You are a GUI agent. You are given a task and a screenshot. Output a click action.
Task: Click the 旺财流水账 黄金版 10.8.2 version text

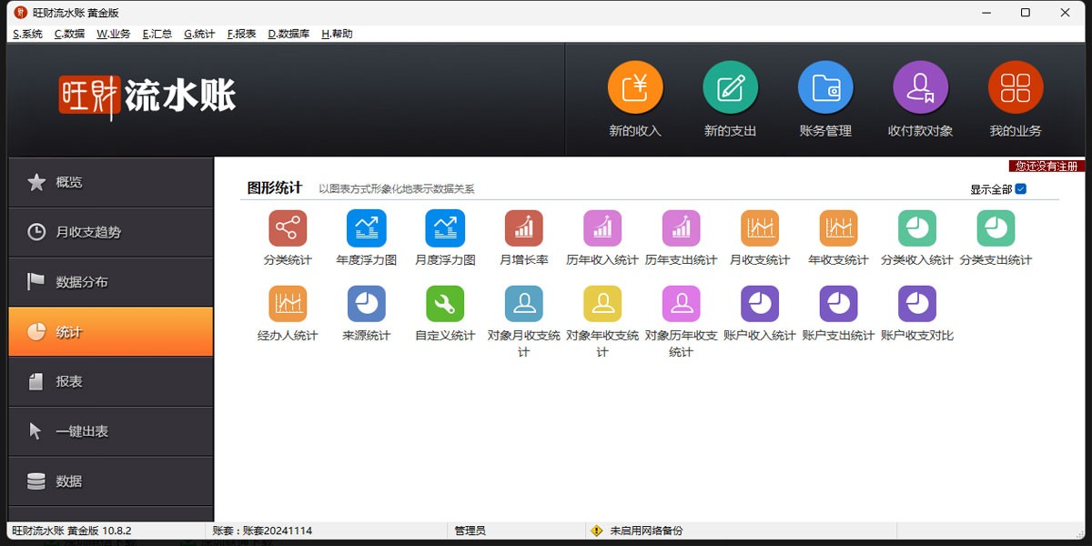(72, 531)
